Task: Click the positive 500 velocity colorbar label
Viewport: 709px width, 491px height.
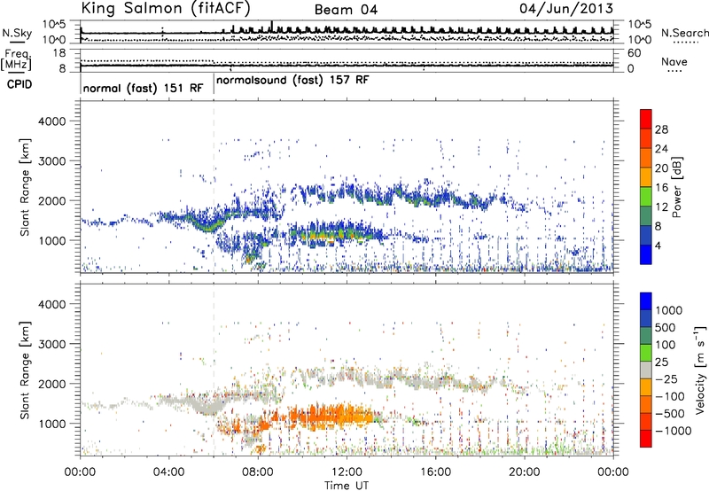Action: 666,328
